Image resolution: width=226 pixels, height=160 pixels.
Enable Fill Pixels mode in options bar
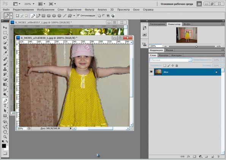click(26, 16)
